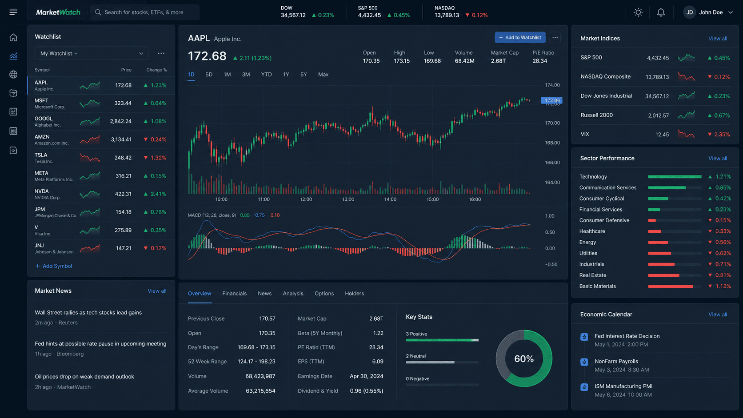Select the NVDA watchlist row

click(101, 194)
